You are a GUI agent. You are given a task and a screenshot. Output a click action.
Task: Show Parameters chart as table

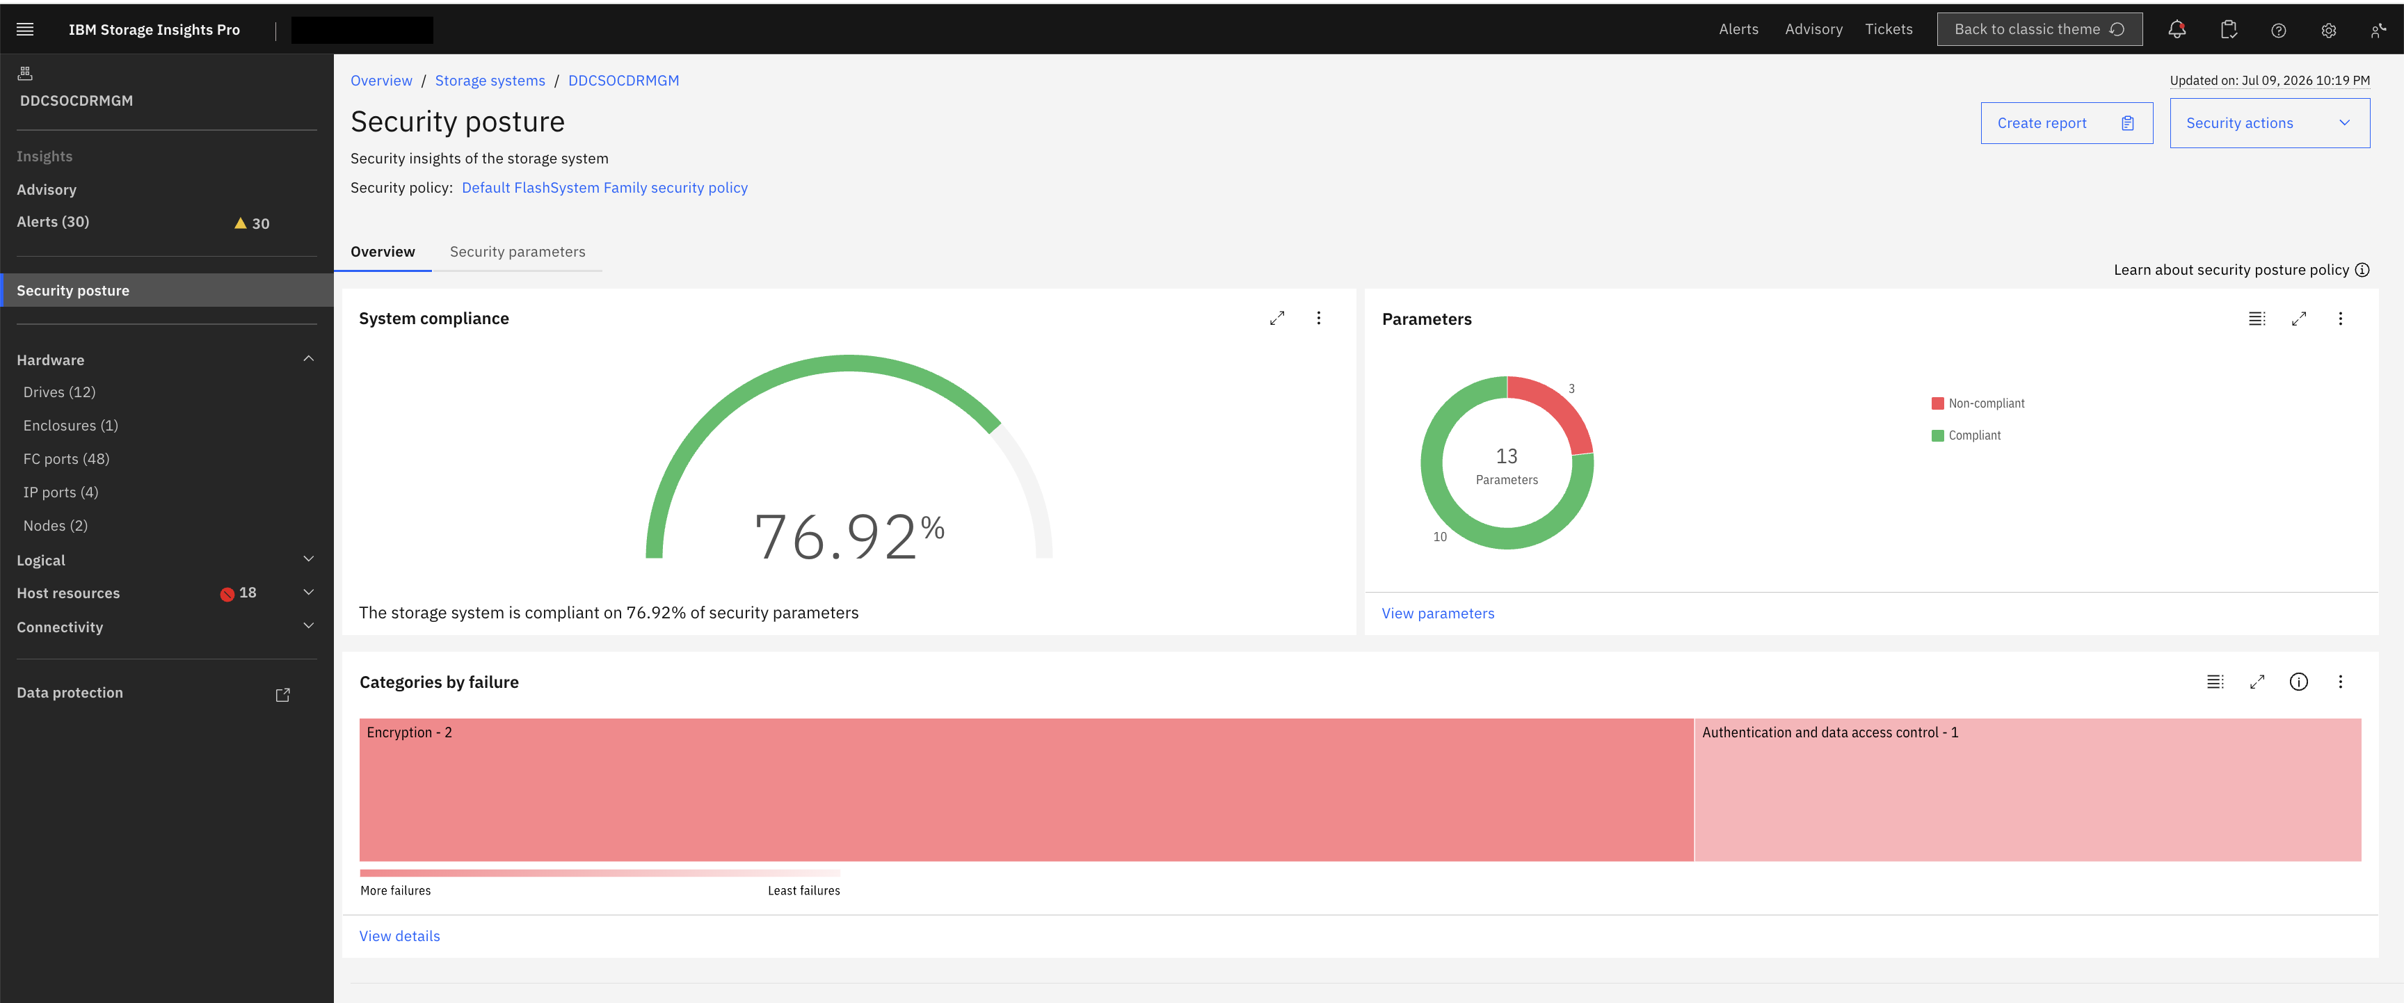point(2257,318)
